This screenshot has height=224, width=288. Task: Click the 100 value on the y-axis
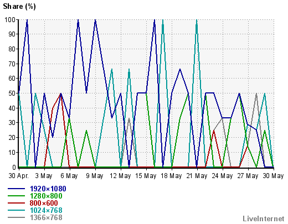(x=10, y=20)
